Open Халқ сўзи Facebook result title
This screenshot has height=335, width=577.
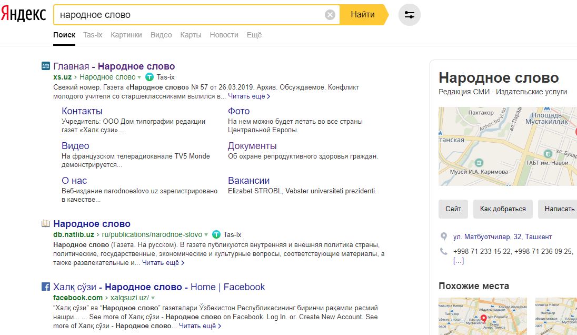159,287
